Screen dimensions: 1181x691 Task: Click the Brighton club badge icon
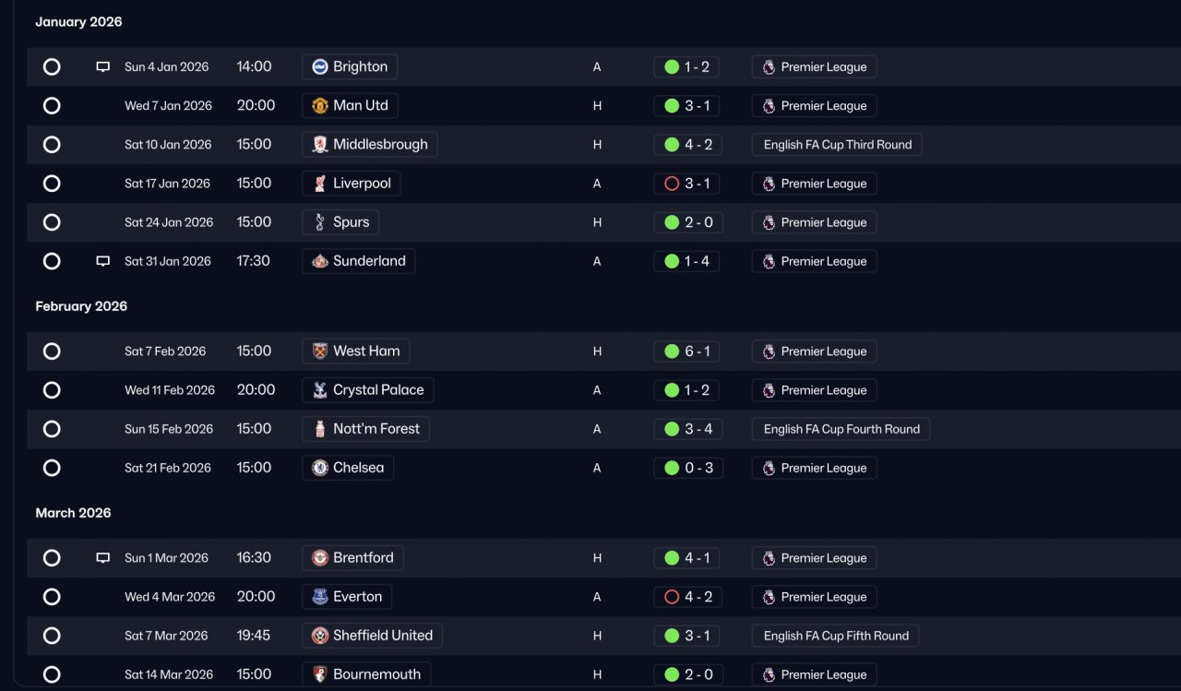point(320,66)
